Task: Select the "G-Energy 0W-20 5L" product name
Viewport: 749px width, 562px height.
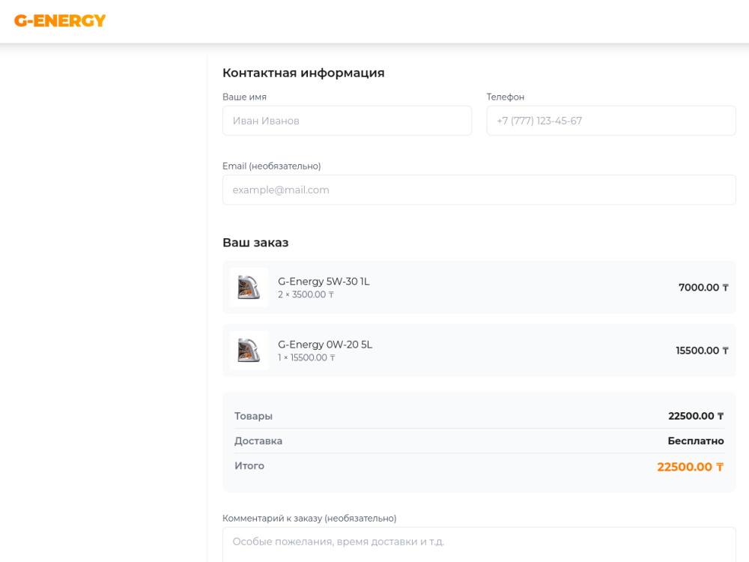Action: click(x=325, y=345)
